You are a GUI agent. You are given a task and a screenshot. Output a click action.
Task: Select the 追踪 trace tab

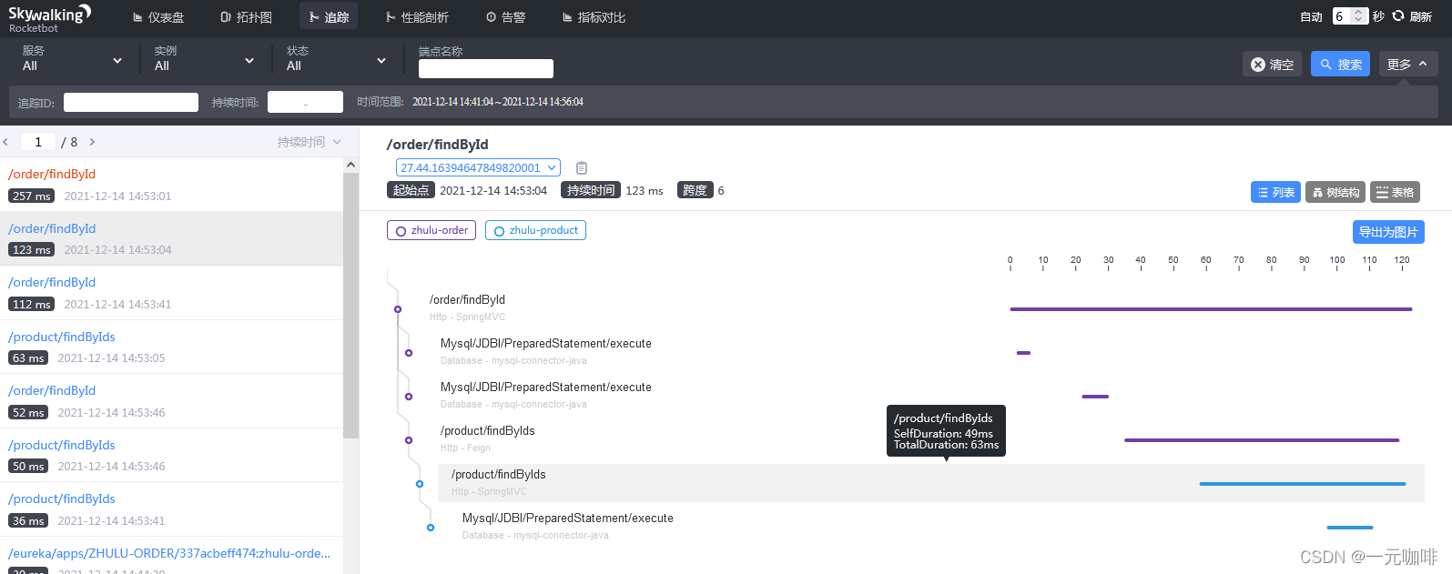click(x=329, y=16)
